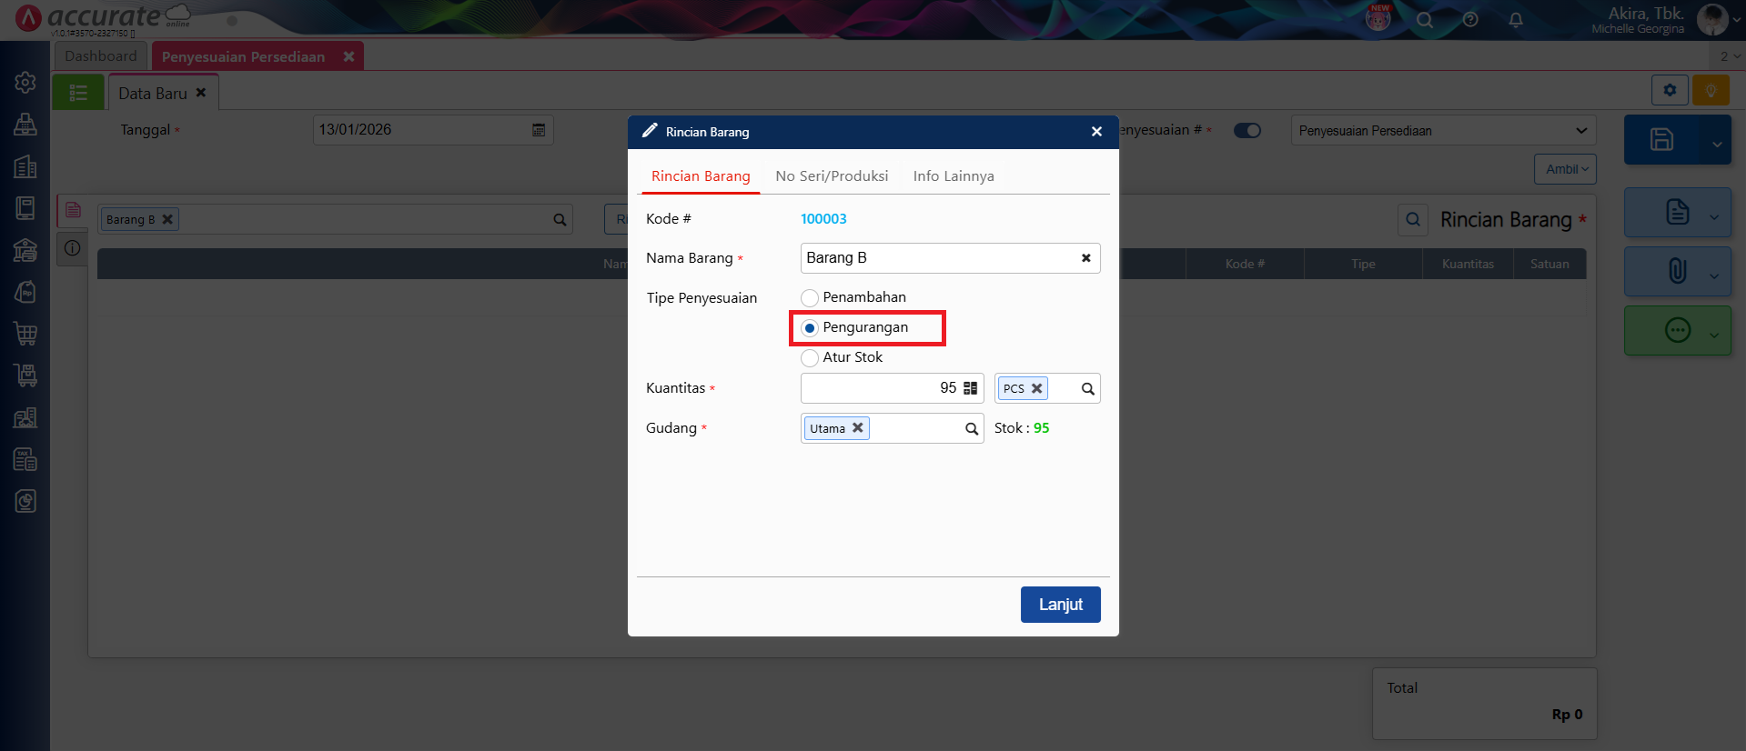
Task: Open the shopping cart sidebar module
Action: [x=25, y=334]
